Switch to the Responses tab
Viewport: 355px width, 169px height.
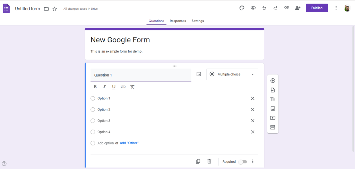178,21
